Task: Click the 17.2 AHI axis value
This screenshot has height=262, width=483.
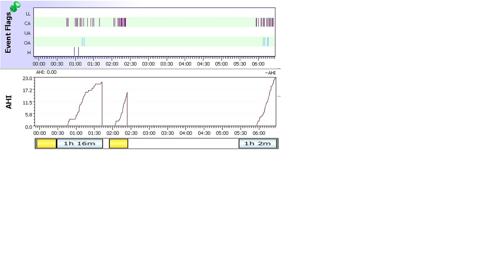Action: coord(27,91)
